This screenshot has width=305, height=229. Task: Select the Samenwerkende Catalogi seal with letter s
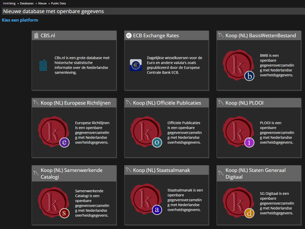click(54, 203)
